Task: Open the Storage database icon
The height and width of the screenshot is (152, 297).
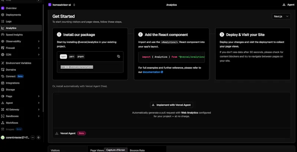Action: click(x=3, y=90)
